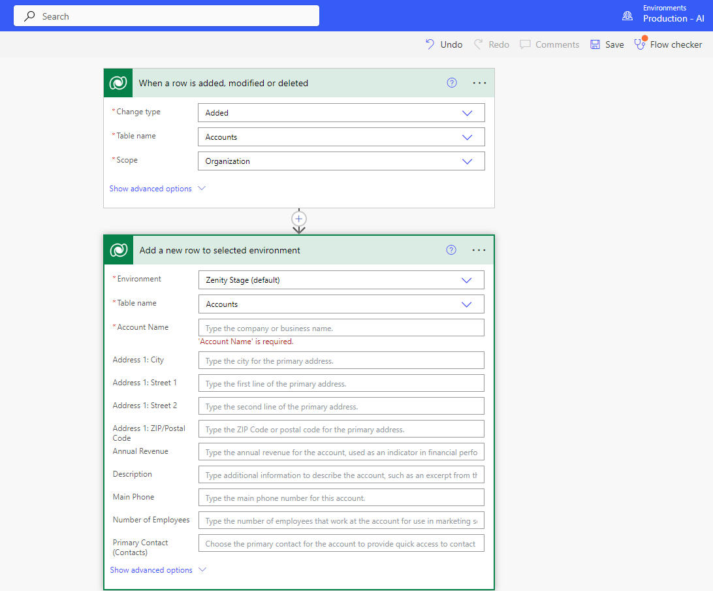Click the Main Phone input field
This screenshot has width=713, height=591.
point(341,498)
